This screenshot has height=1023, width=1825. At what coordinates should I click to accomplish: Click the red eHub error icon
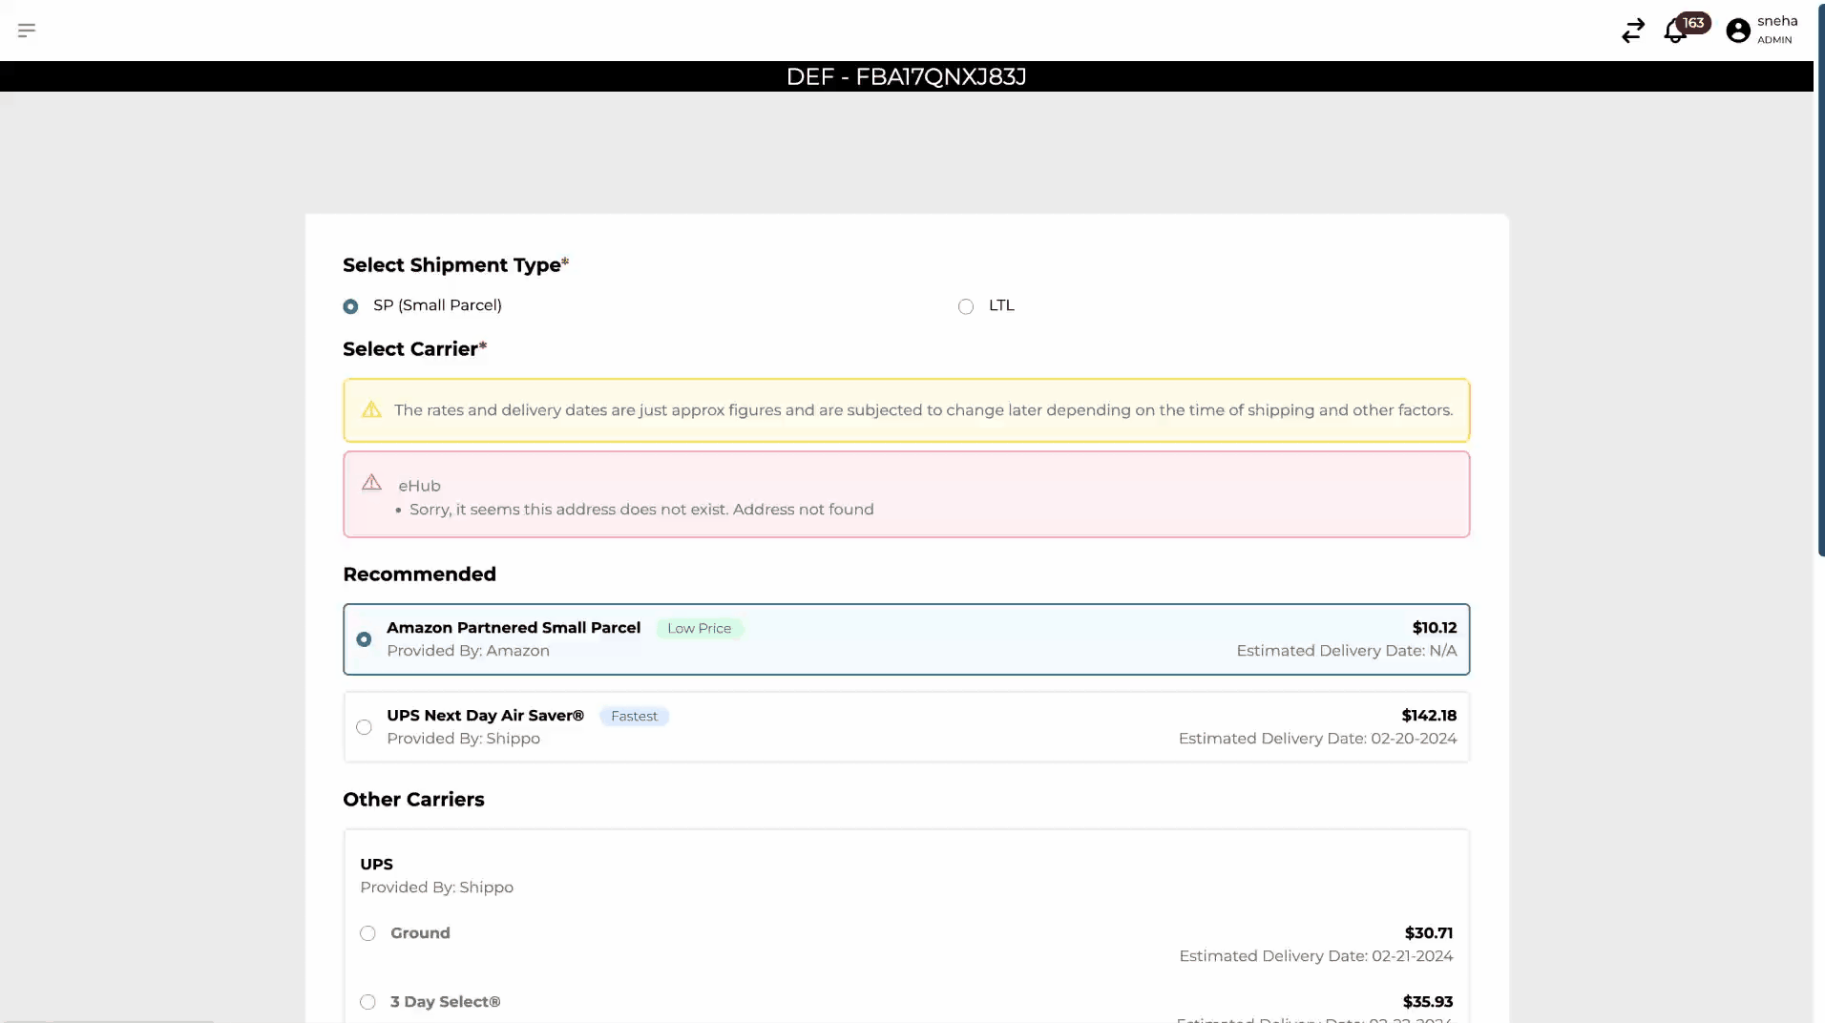(371, 483)
